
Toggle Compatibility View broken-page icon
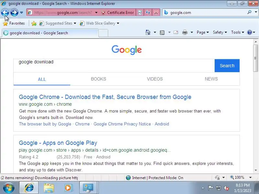click(140, 13)
